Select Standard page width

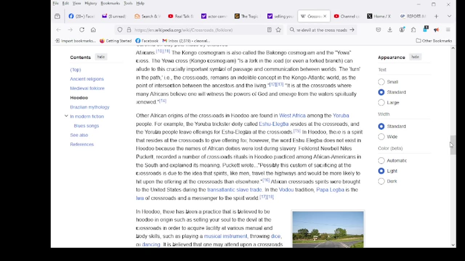381,126
